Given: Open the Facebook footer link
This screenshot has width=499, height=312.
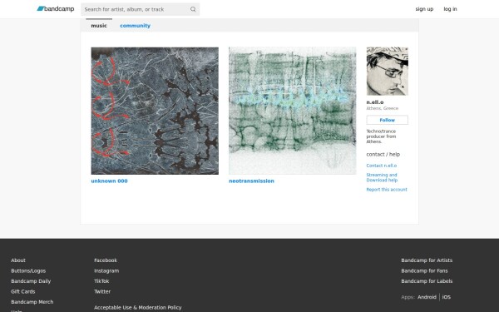Looking at the screenshot, I should click(106, 260).
